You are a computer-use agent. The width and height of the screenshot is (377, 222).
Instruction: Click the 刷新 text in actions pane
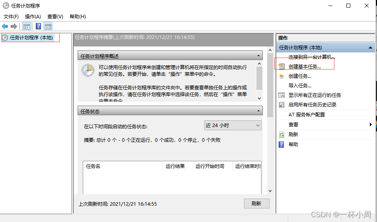pos(293,135)
